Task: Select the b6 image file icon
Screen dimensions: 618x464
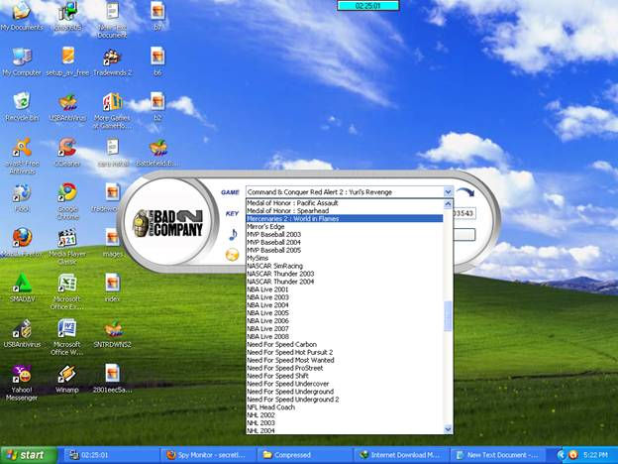Action: pos(157,61)
